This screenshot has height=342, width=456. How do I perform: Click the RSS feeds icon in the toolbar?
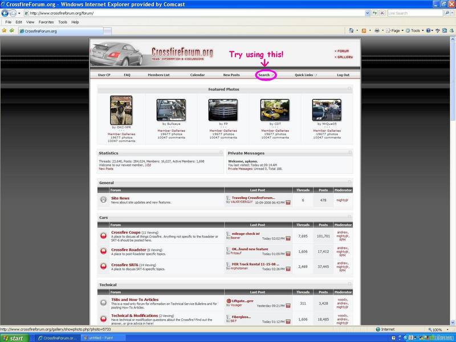click(x=365, y=31)
